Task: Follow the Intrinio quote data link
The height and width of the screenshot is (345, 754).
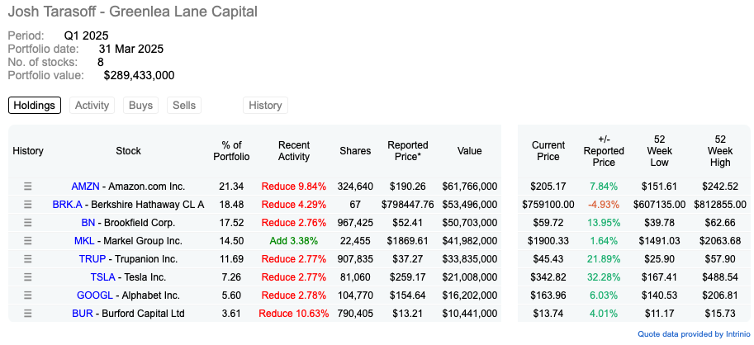Action: click(x=694, y=334)
